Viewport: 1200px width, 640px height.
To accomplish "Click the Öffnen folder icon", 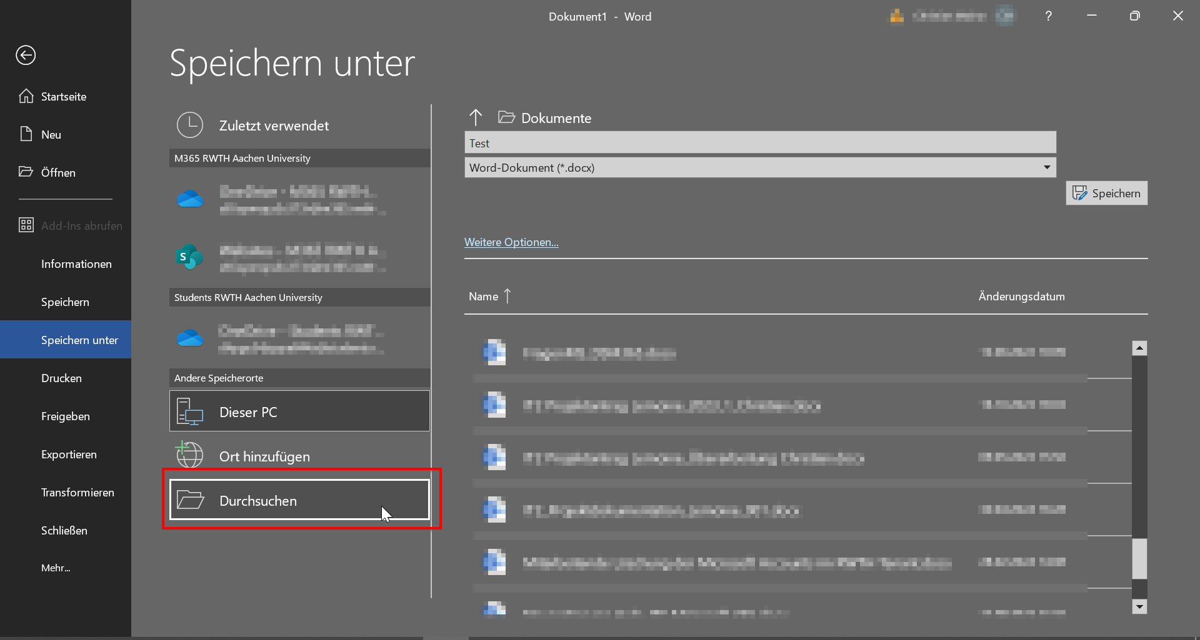I will click(26, 172).
